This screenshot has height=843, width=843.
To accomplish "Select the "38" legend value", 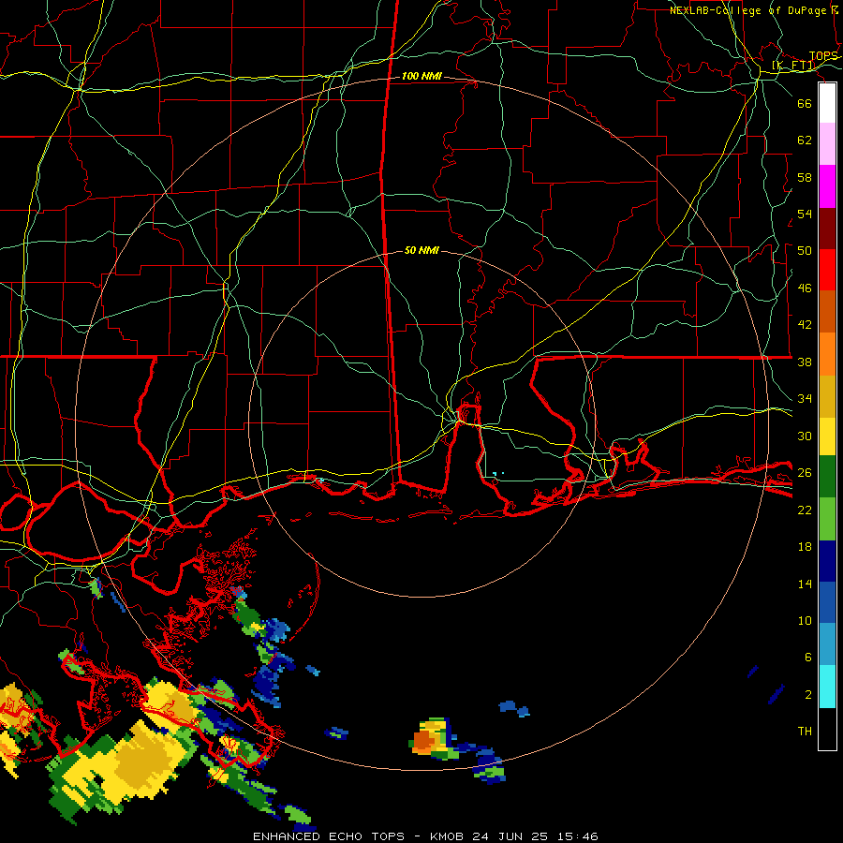I will pyautogui.click(x=805, y=362).
